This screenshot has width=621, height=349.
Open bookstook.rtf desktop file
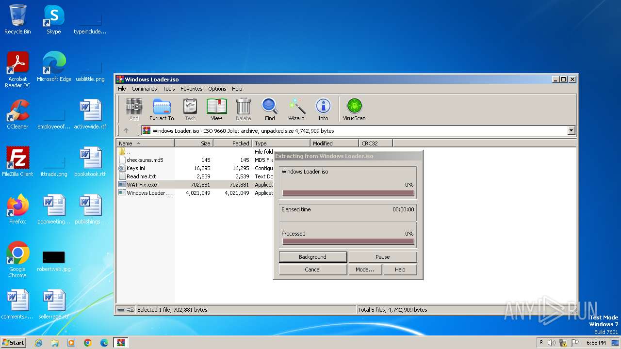[90, 162]
